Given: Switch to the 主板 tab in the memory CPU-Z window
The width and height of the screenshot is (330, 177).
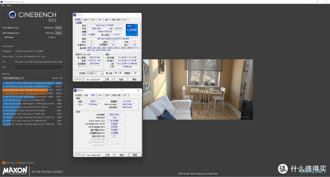Looking at the screenshot, I should pos(86,95).
